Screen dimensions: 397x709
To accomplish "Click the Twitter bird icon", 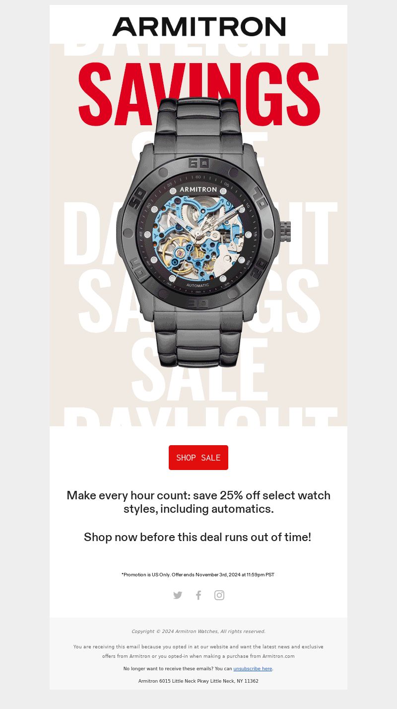I will click(178, 595).
